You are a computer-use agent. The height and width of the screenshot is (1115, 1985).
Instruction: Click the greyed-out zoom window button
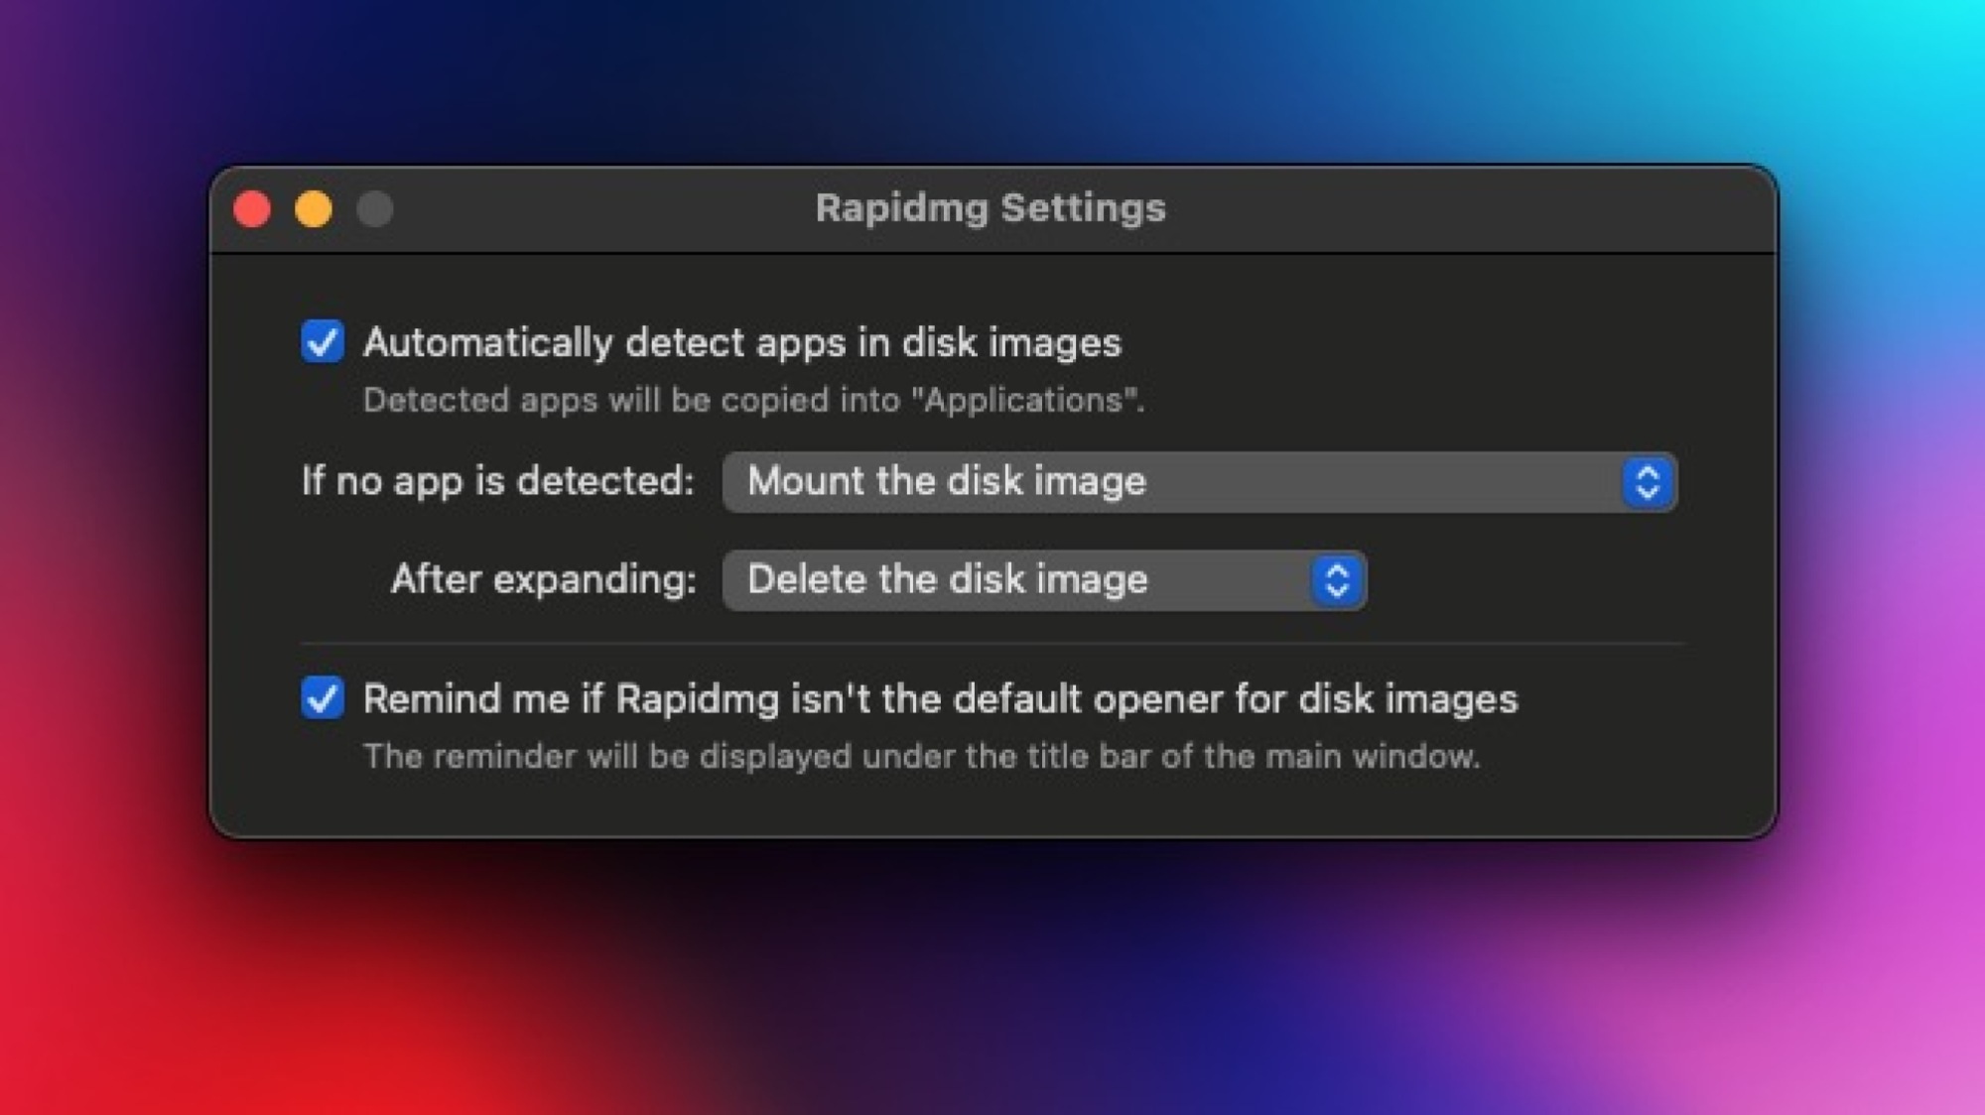click(375, 209)
